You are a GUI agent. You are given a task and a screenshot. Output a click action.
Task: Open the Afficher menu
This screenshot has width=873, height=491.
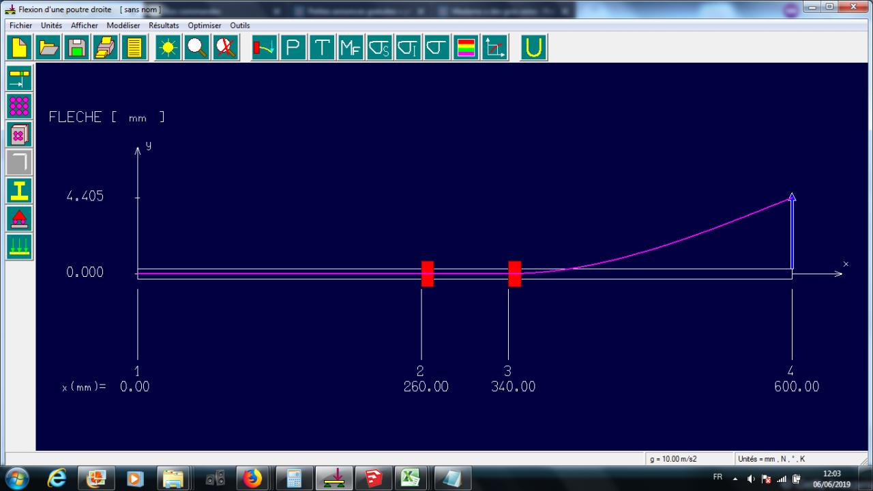(x=84, y=25)
